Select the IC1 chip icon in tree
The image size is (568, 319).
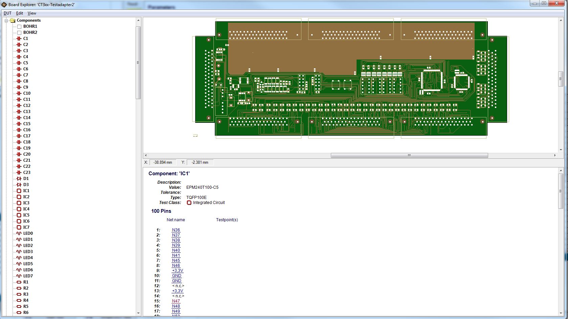tap(19, 191)
